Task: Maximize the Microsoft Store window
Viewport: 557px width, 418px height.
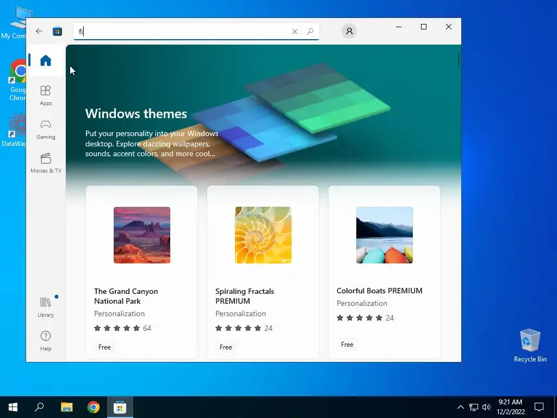Action: (423, 27)
